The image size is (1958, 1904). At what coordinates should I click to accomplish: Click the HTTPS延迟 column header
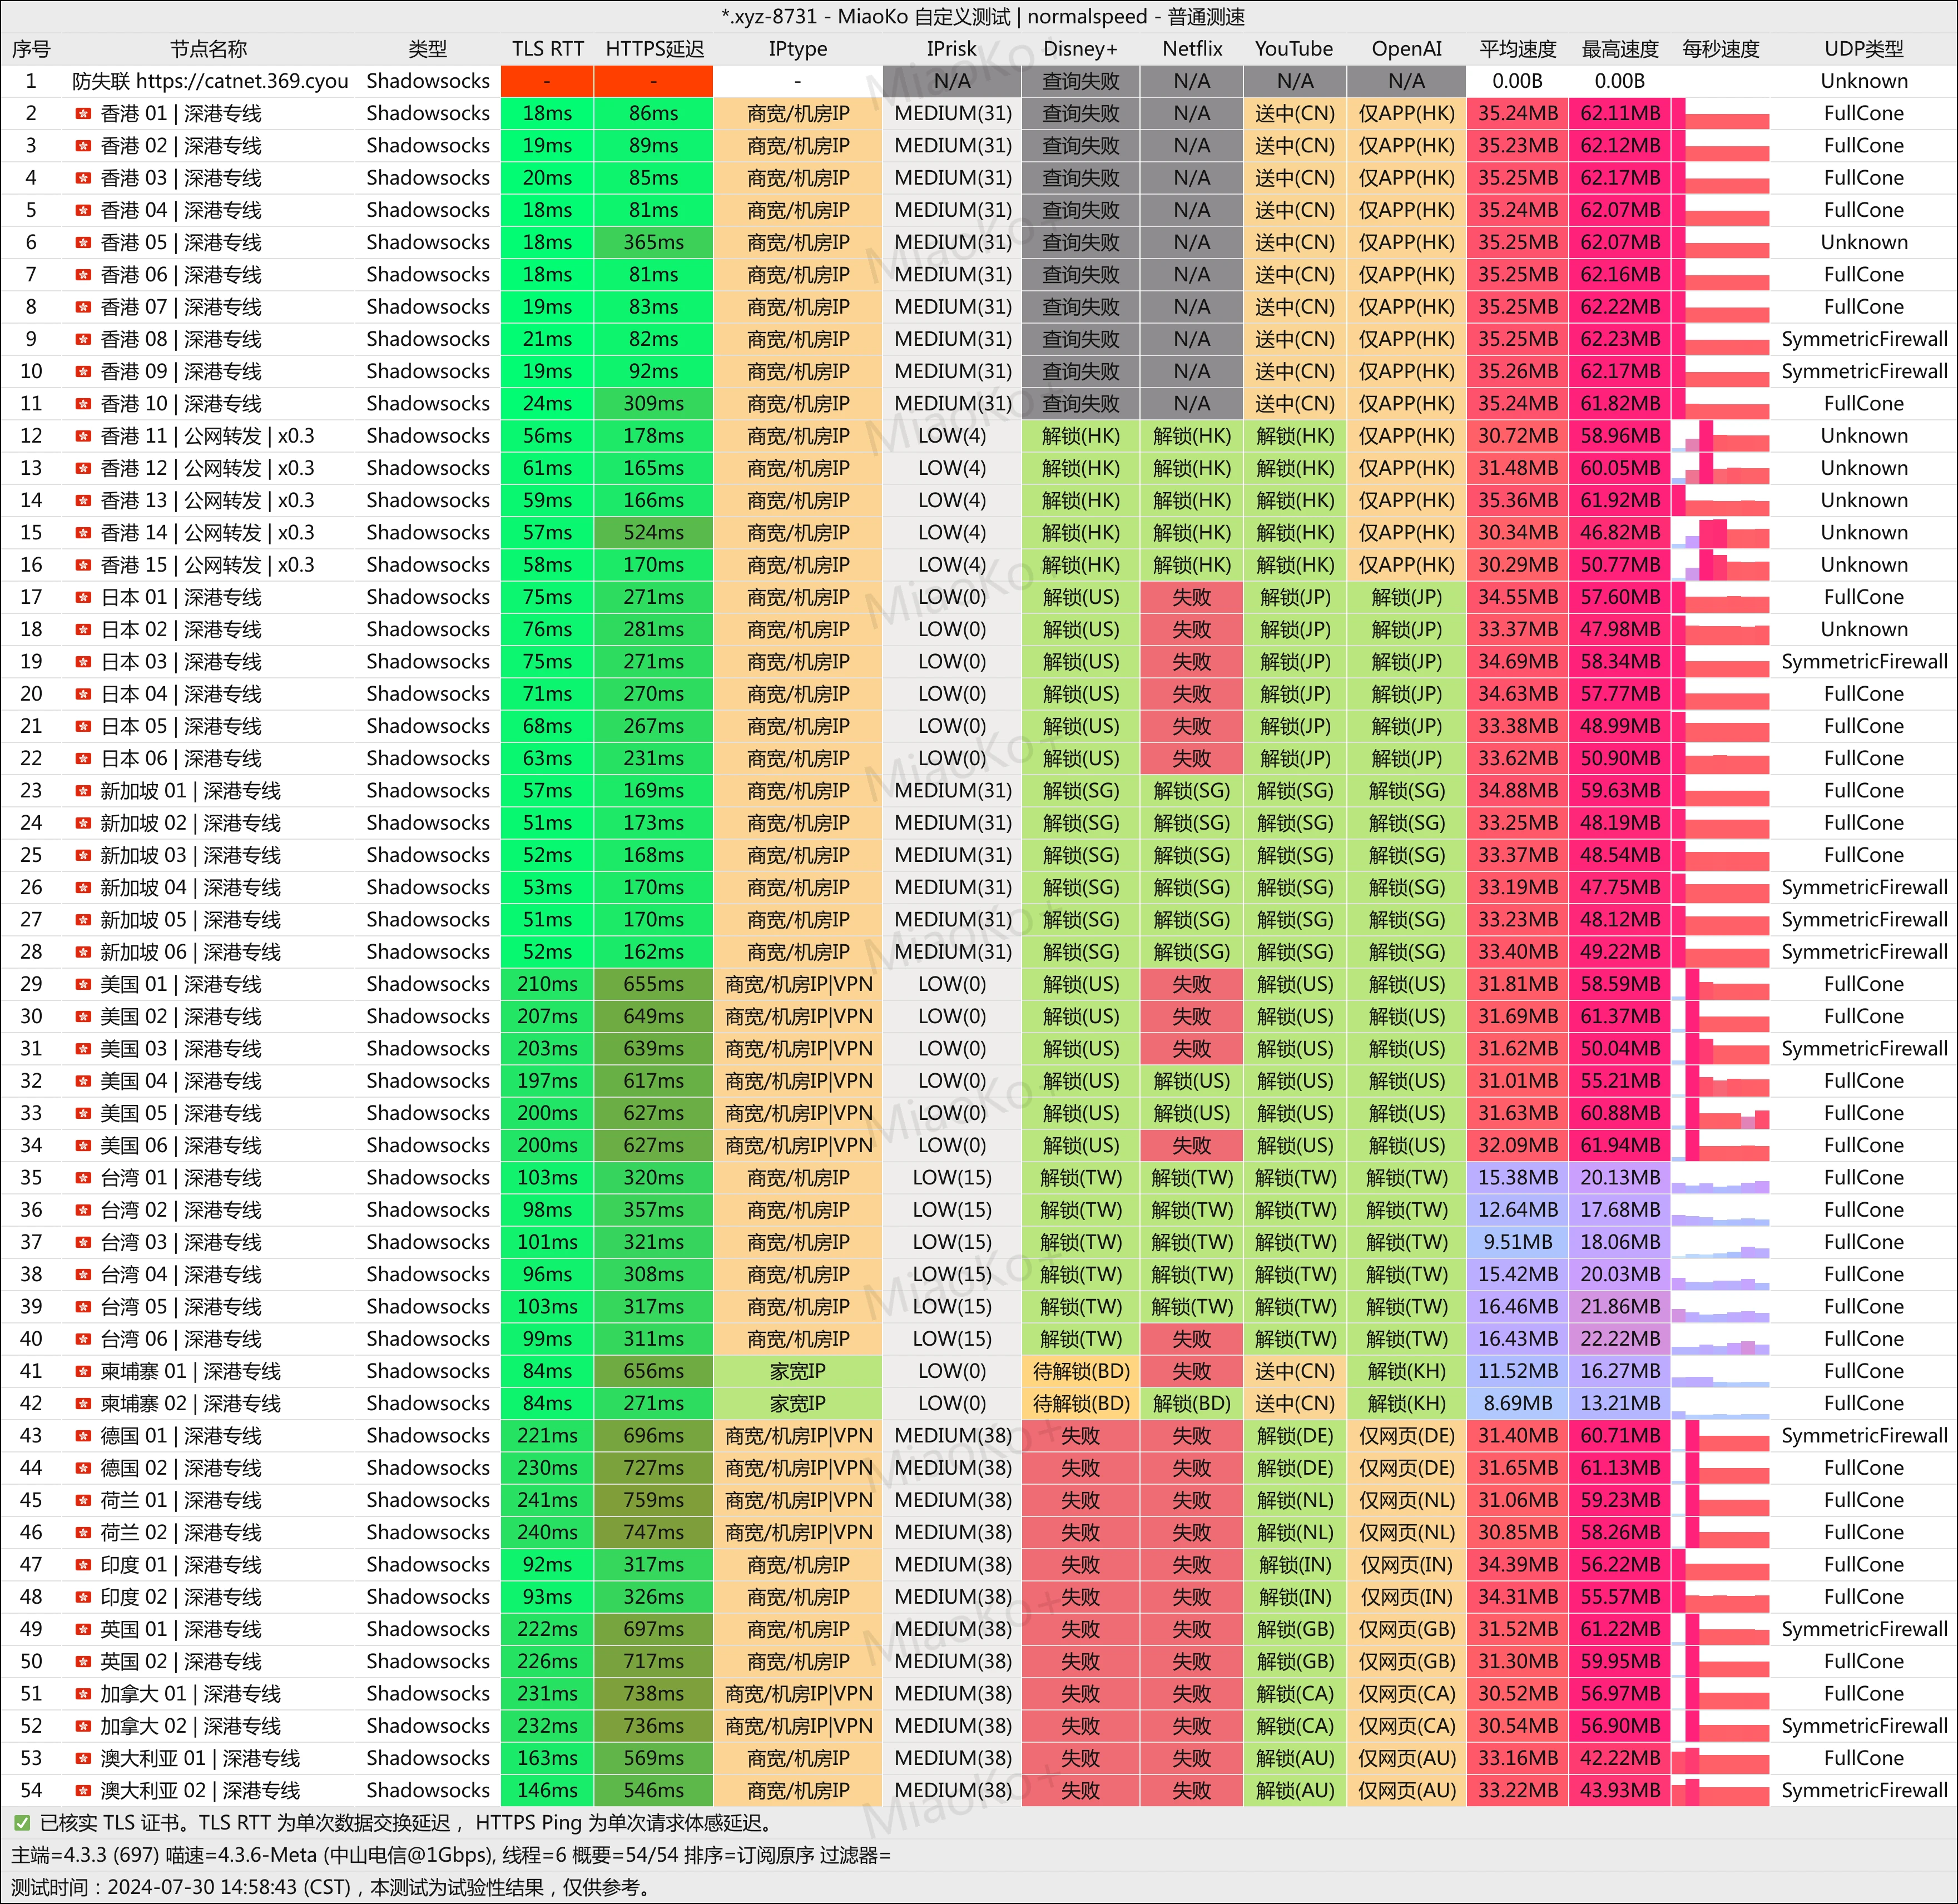point(654,49)
